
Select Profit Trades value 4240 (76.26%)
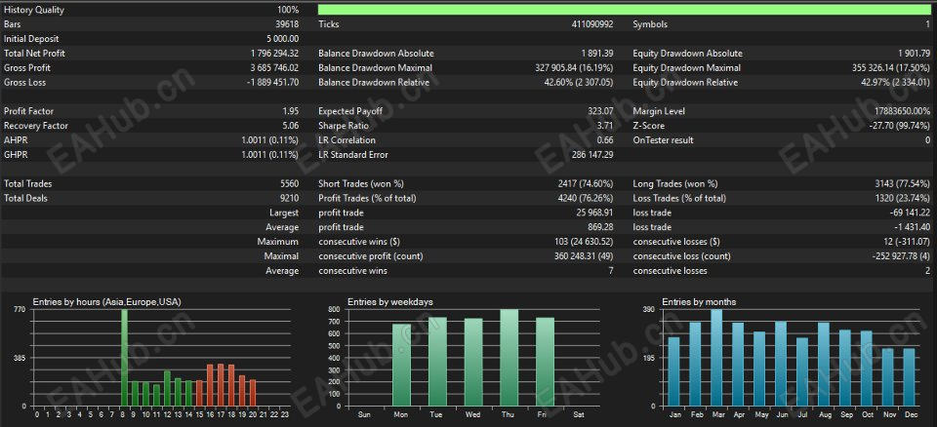pos(586,198)
